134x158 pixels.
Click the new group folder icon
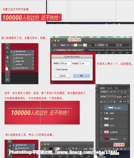point(117,149)
